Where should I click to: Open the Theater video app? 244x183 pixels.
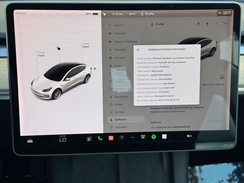pos(143,137)
